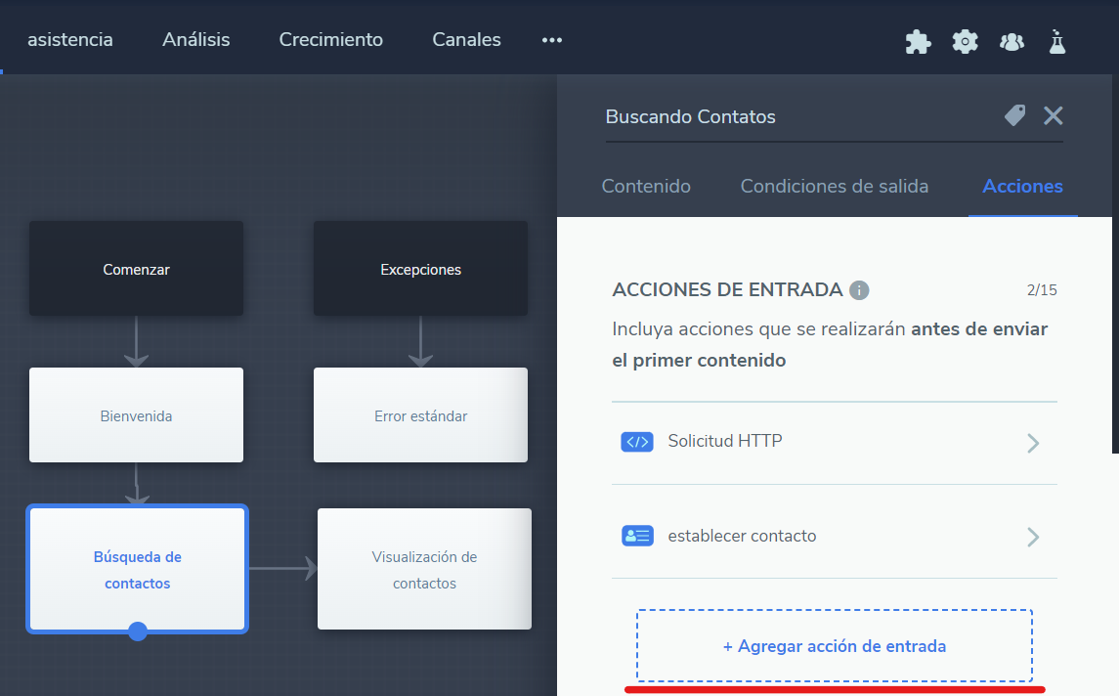The width and height of the screenshot is (1119, 696).
Task: Open the puzzle piece extensions icon
Action: coord(918,41)
